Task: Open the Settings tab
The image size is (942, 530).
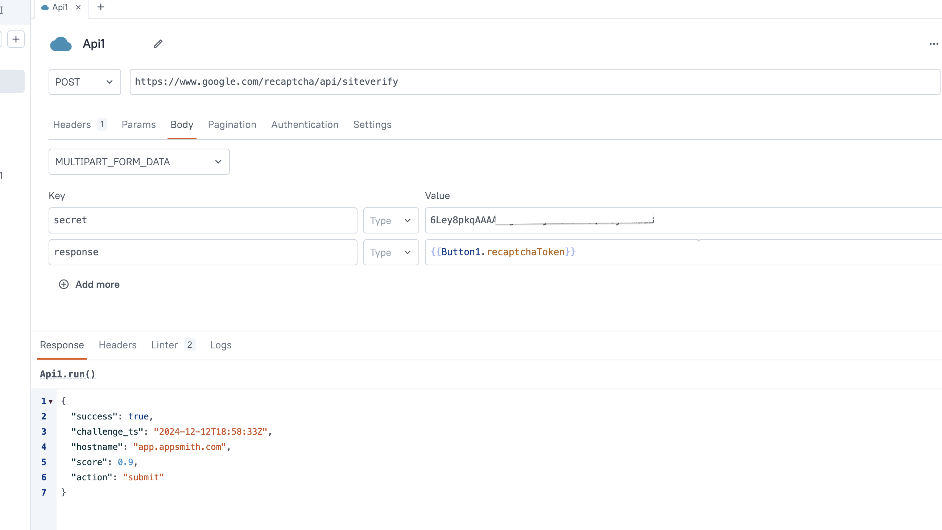Action: coord(372,125)
